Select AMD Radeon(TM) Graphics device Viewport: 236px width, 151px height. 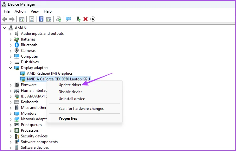click(50, 73)
